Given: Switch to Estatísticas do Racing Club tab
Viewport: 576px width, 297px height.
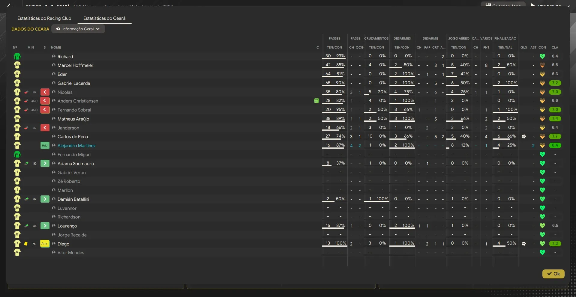Looking at the screenshot, I should (x=44, y=18).
